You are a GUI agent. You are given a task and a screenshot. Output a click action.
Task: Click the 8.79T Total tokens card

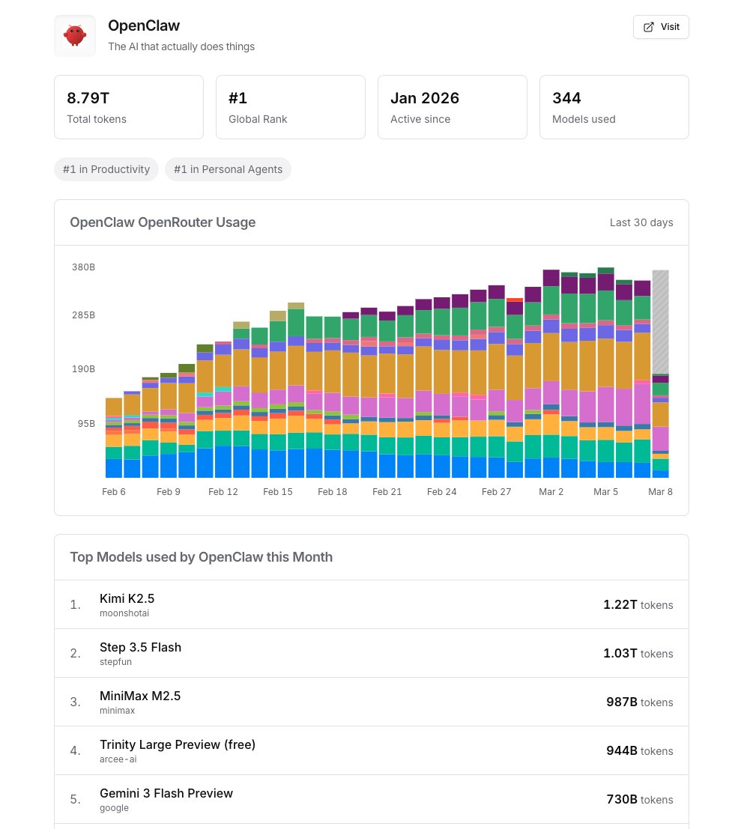coord(129,107)
